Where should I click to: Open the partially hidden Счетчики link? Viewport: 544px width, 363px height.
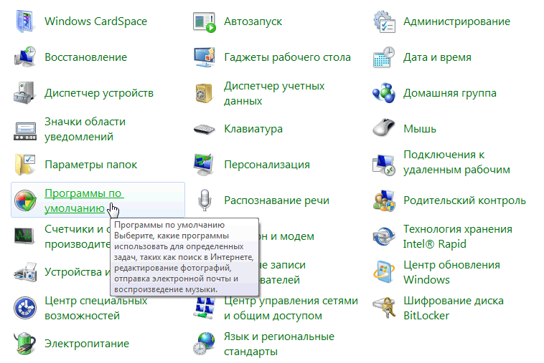(x=78, y=236)
